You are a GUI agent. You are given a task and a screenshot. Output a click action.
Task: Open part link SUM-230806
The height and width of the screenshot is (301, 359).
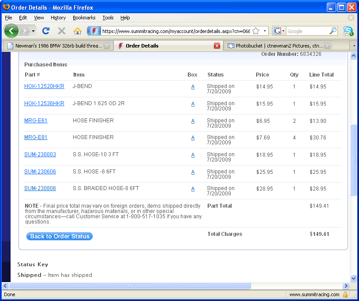(x=40, y=188)
